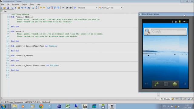Switch to the Modules tab
The height and width of the screenshot is (109, 194).
(166, 99)
